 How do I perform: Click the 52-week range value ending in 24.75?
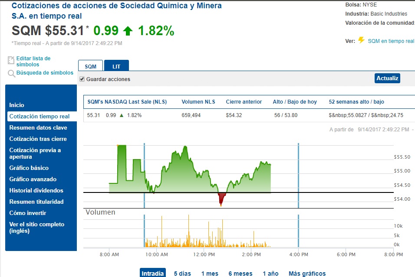(x=366, y=115)
